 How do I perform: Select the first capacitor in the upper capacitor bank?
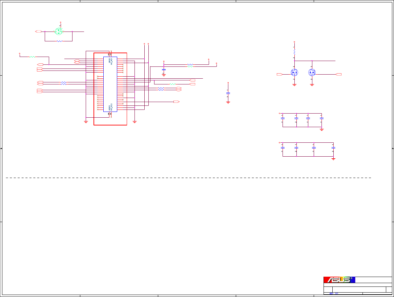(x=283, y=118)
